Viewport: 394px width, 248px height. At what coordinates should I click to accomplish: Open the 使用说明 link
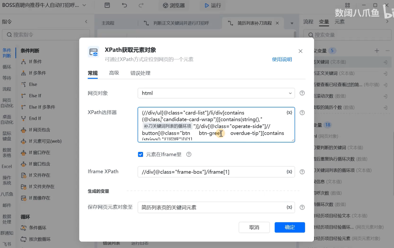pyautogui.click(x=282, y=59)
